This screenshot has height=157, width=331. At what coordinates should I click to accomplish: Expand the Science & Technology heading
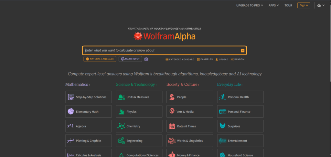136,85
